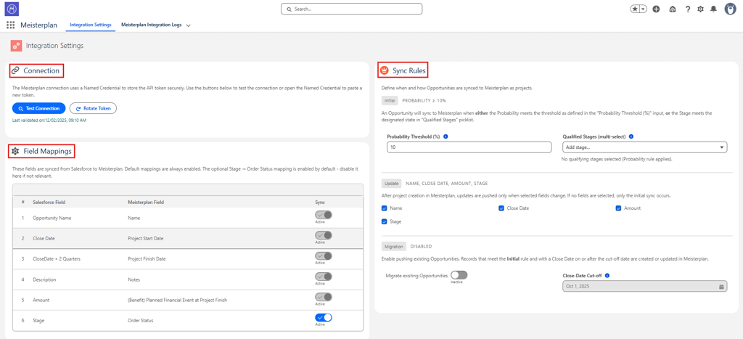Uncheck the Amount update checkbox
The width and height of the screenshot is (743, 339).
[618, 208]
